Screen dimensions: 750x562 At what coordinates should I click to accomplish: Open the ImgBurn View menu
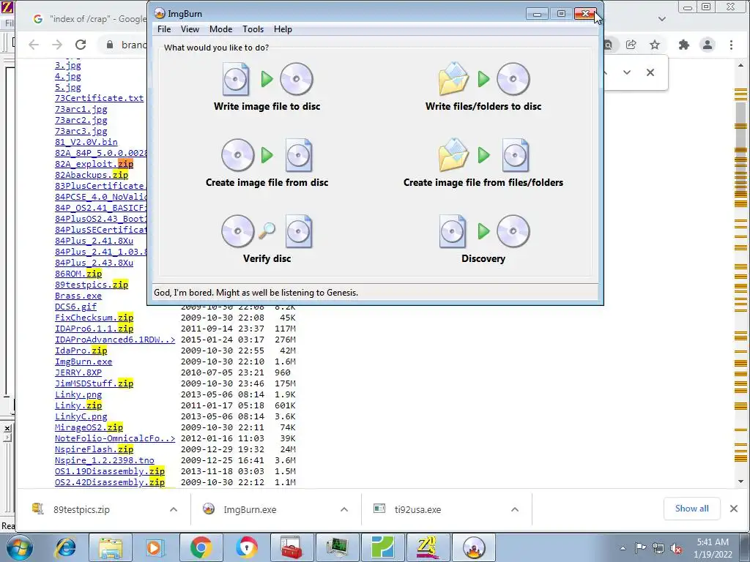click(190, 29)
